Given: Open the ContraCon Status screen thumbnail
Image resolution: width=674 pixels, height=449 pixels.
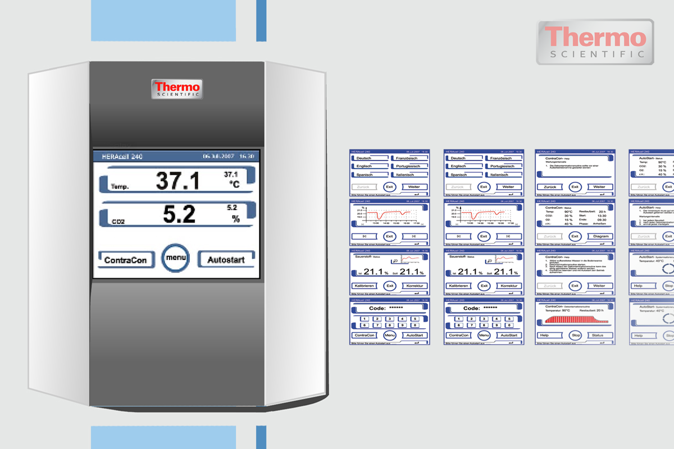Looking at the screenshot, I should (x=575, y=222).
